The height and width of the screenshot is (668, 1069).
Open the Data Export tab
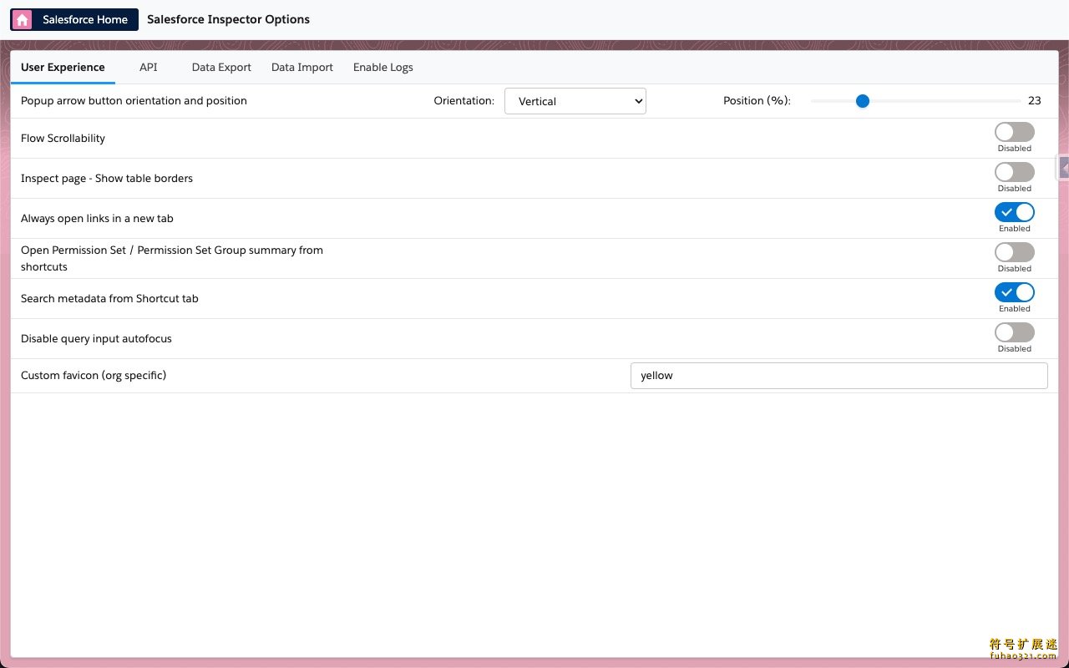(221, 68)
